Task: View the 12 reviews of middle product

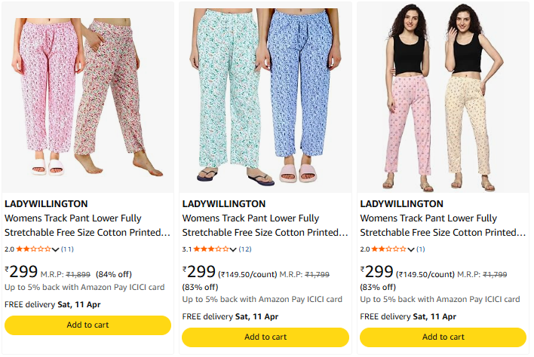Action: click(245, 249)
